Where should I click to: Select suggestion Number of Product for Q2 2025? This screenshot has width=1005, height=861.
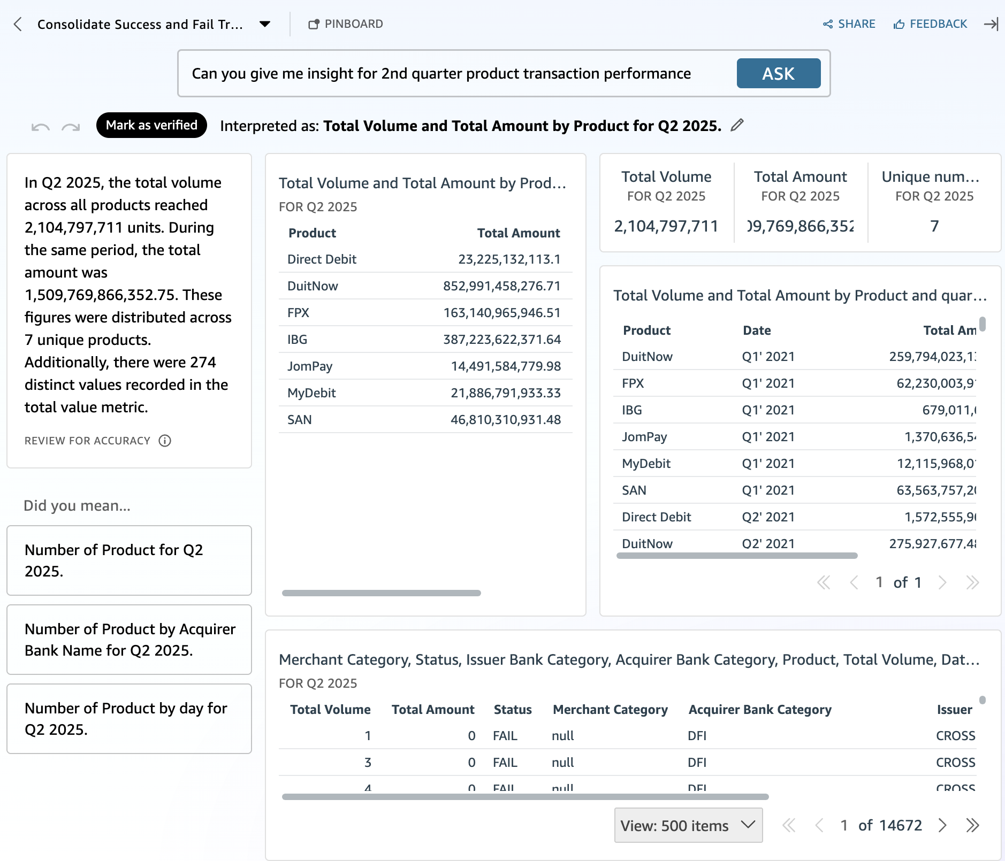tap(129, 560)
